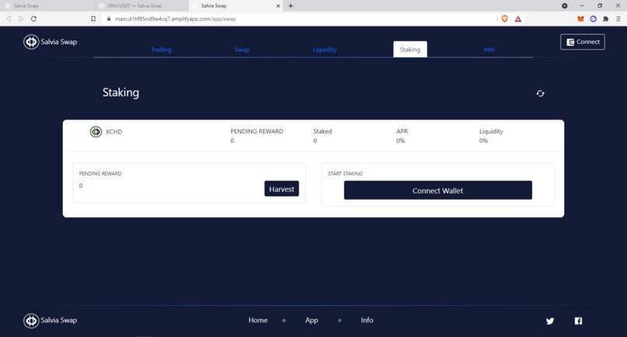Click PENDING REWARD header in pool row

[x=257, y=131]
